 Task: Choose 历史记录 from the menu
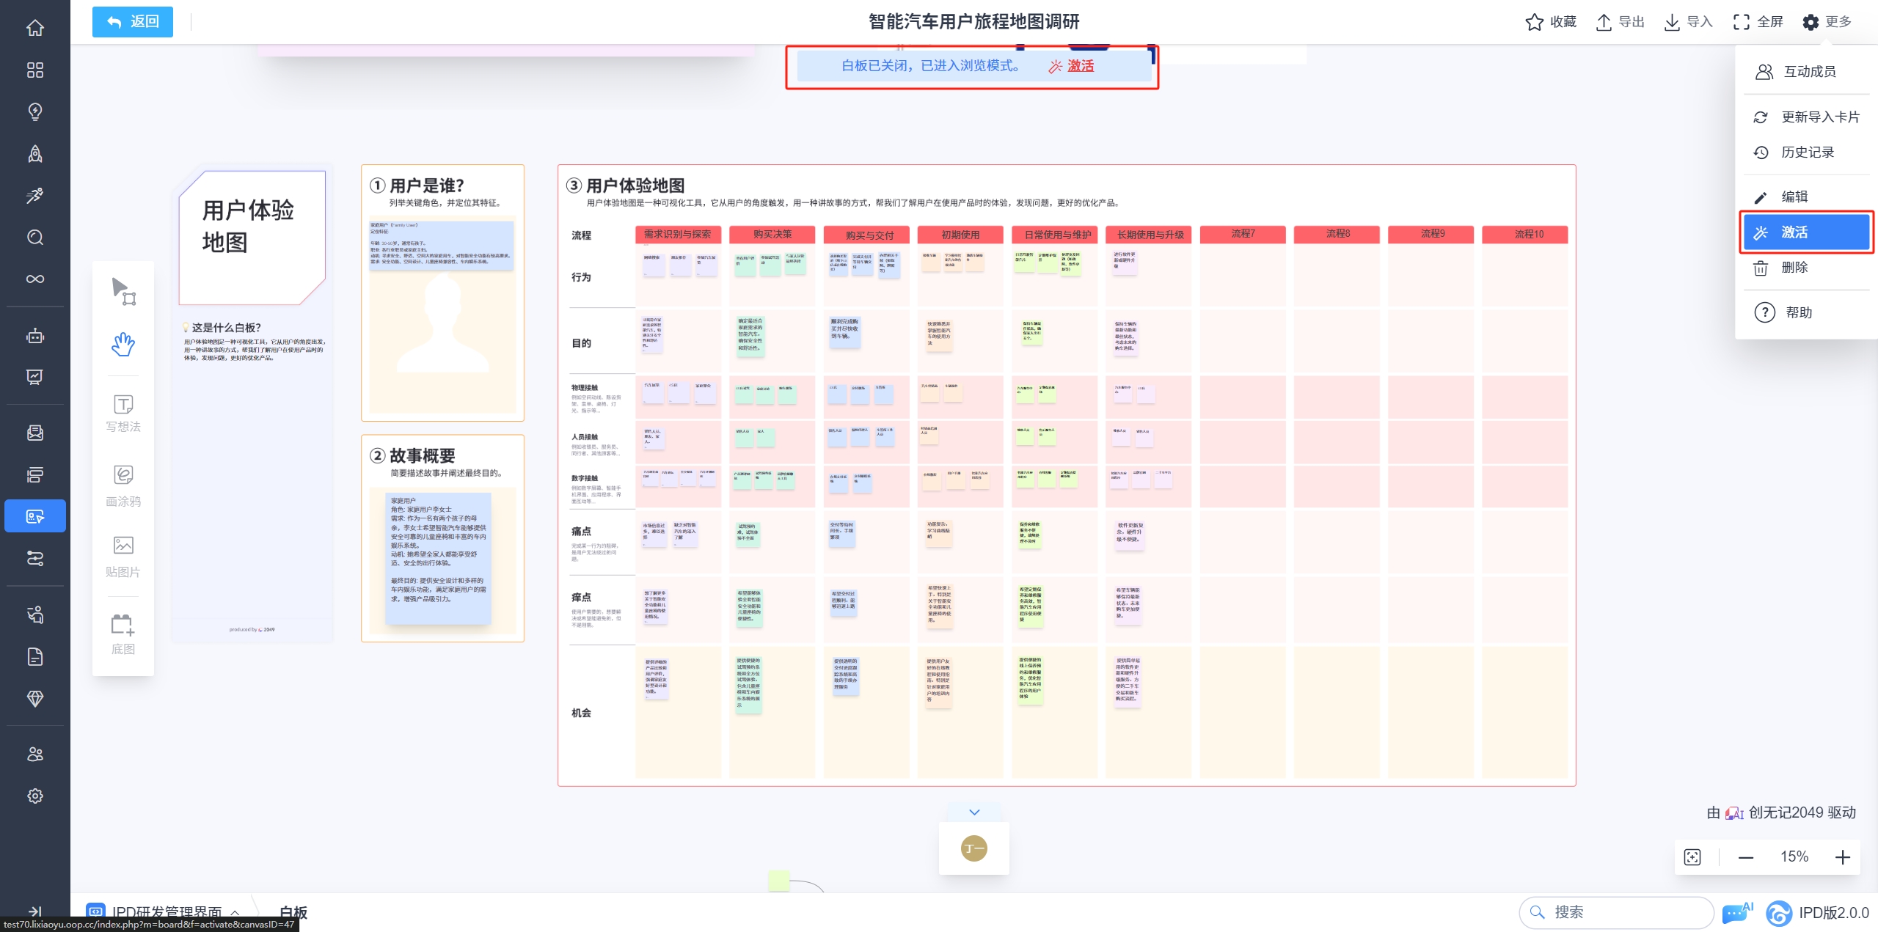pyautogui.click(x=1806, y=153)
